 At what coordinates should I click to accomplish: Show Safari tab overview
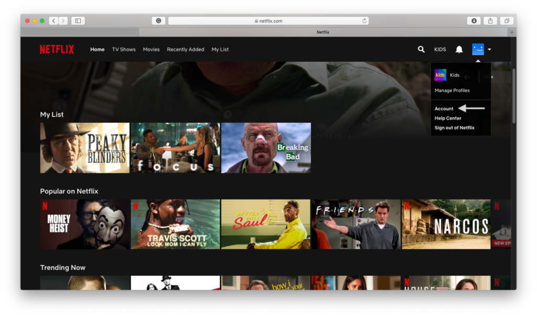click(507, 21)
